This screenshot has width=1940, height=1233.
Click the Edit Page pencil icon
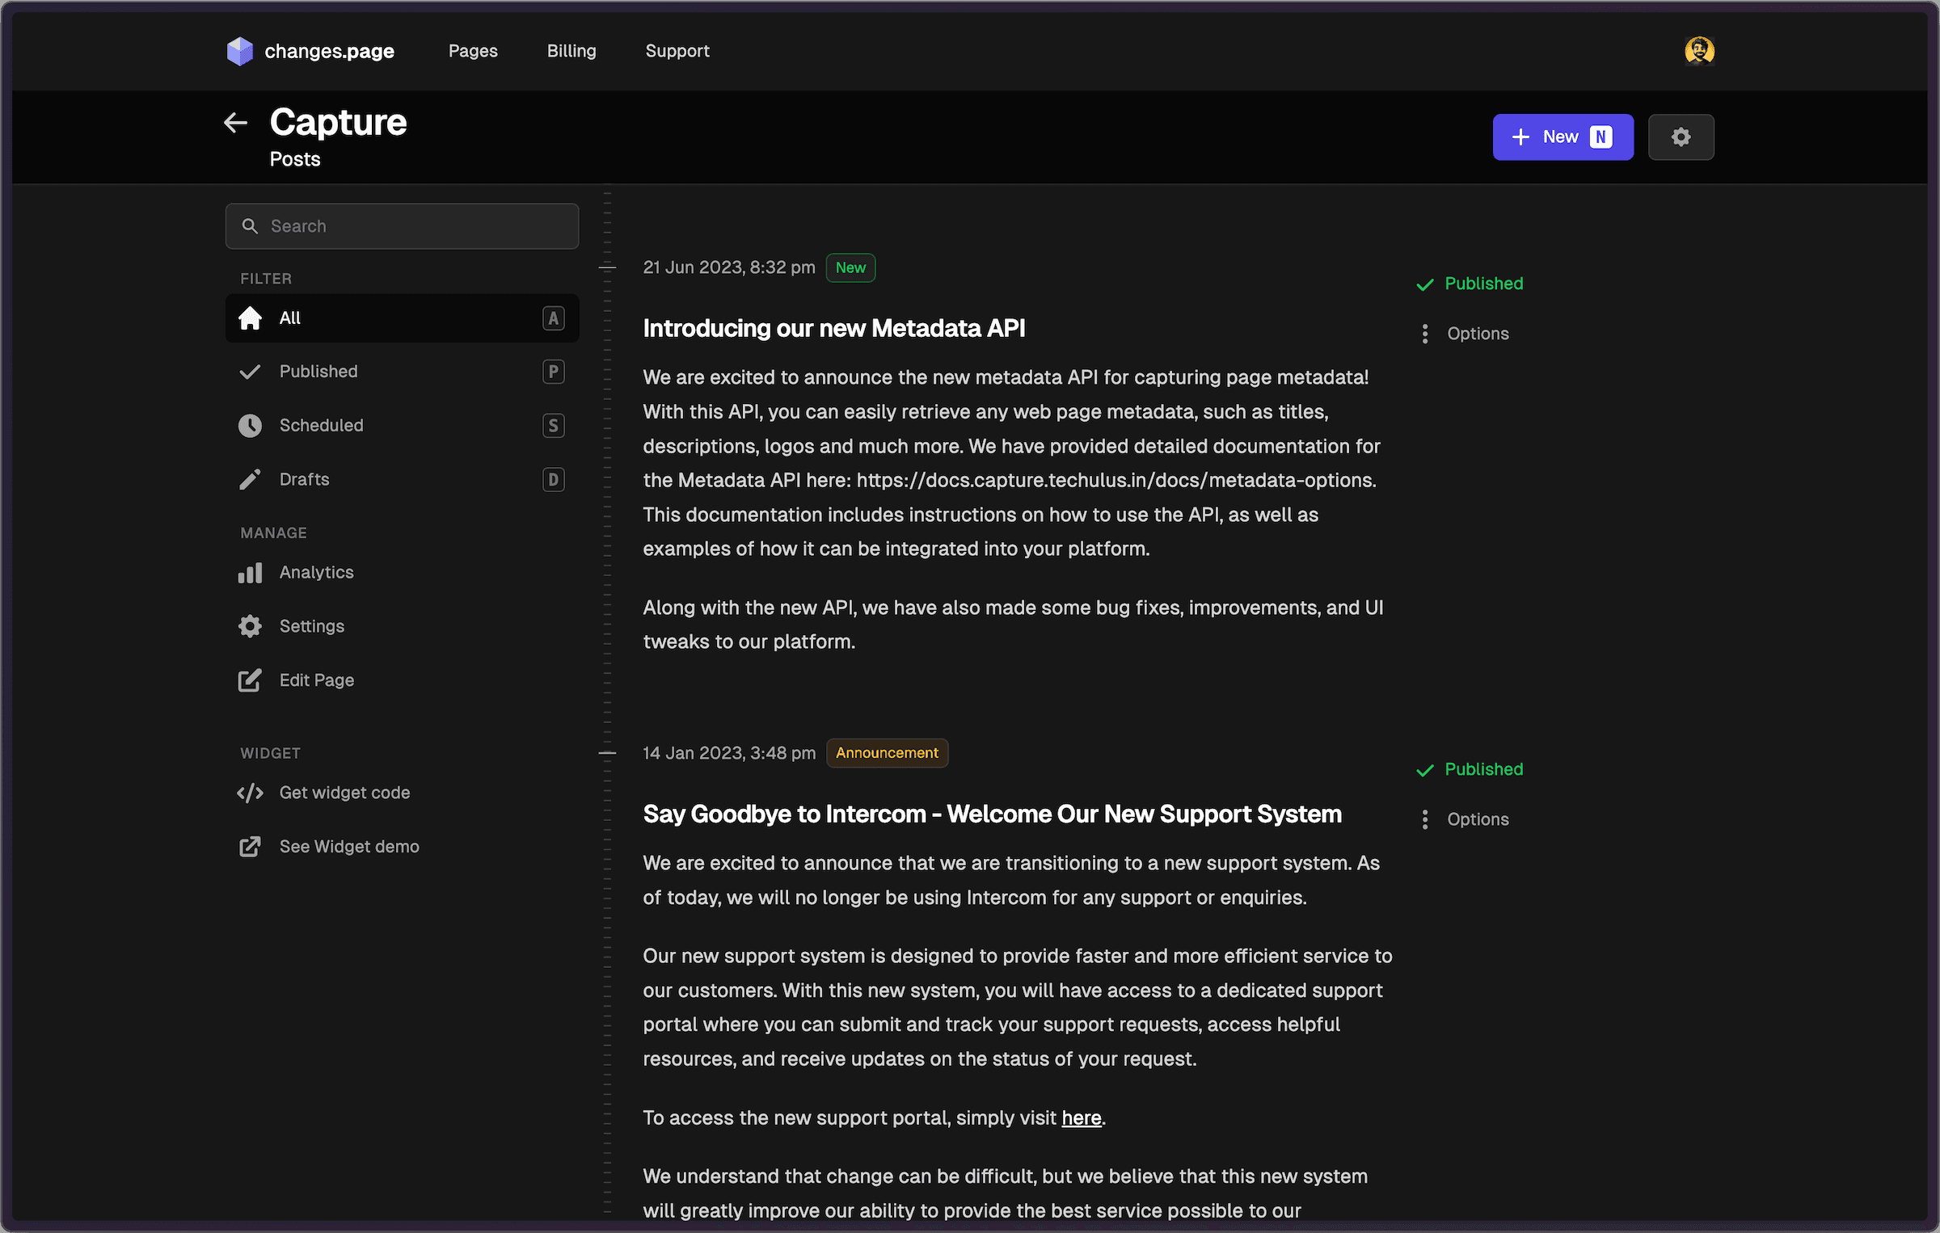[x=250, y=680]
